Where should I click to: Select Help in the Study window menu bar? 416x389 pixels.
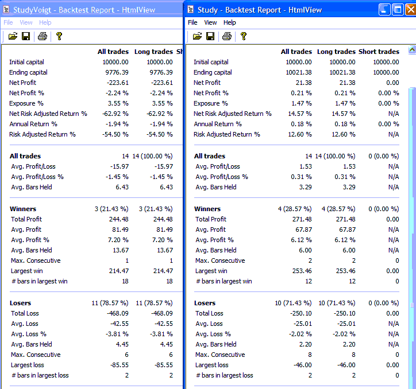click(x=229, y=22)
